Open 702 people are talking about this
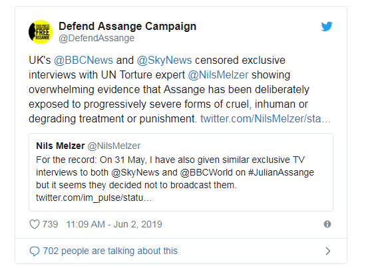 110,251
